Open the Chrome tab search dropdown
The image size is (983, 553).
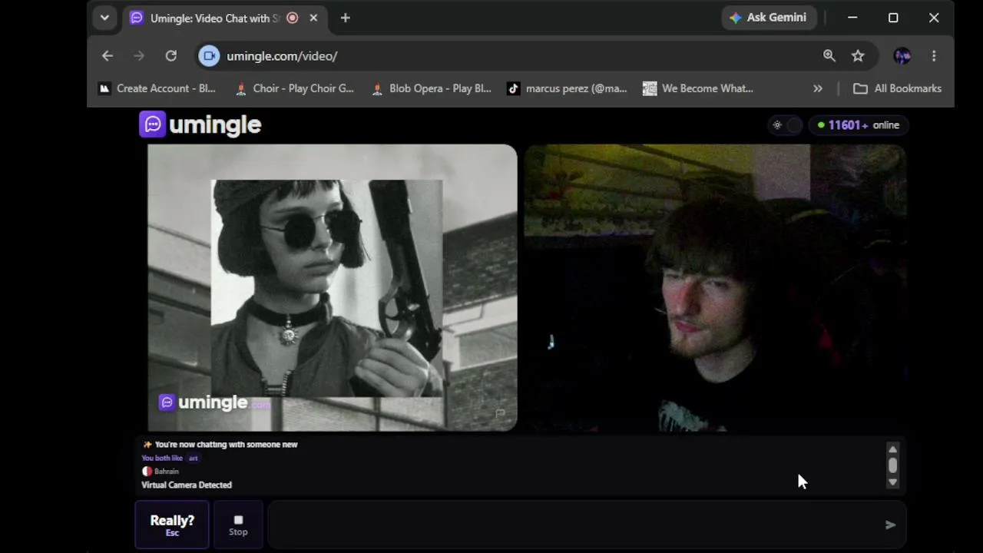pos(104,18)
